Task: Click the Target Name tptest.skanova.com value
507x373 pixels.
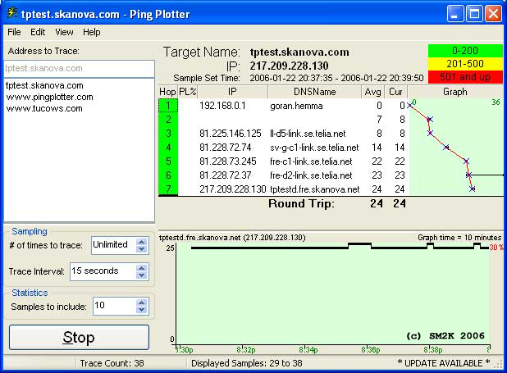Action: point(299,52)
